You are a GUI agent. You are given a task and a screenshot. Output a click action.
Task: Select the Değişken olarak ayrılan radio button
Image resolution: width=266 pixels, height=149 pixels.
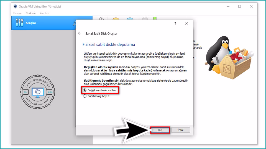click(x=85, y=90)
